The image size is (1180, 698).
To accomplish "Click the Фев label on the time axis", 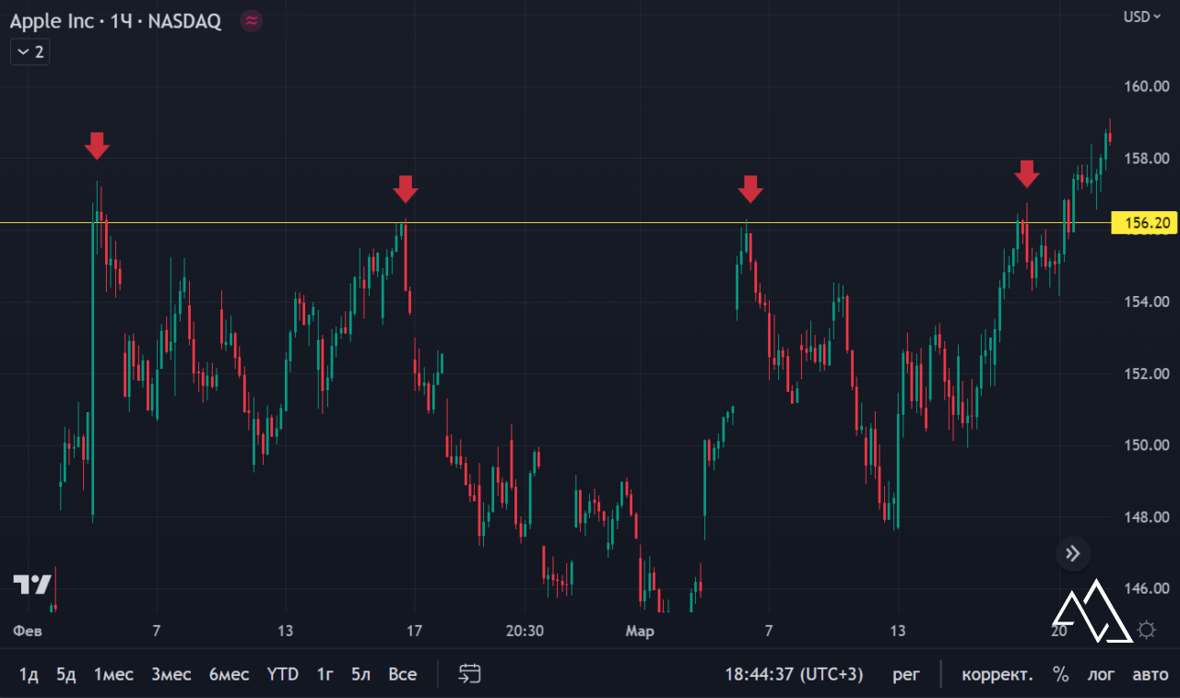I will tap(26, 631).
